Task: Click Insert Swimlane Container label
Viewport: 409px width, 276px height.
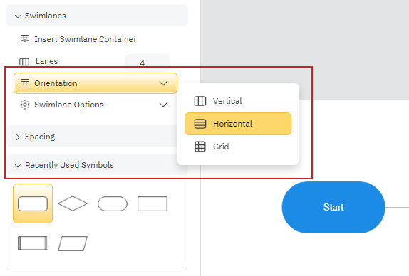Action: (86, 39)
